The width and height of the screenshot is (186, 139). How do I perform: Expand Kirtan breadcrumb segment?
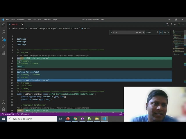(15, 28)
